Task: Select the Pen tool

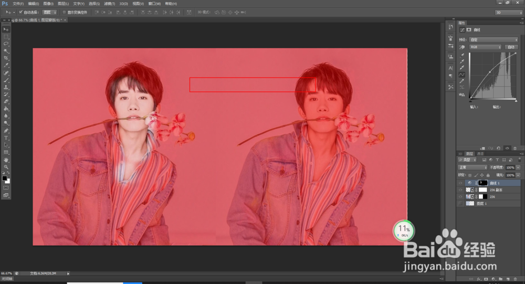Action: [x=6, y=131]
